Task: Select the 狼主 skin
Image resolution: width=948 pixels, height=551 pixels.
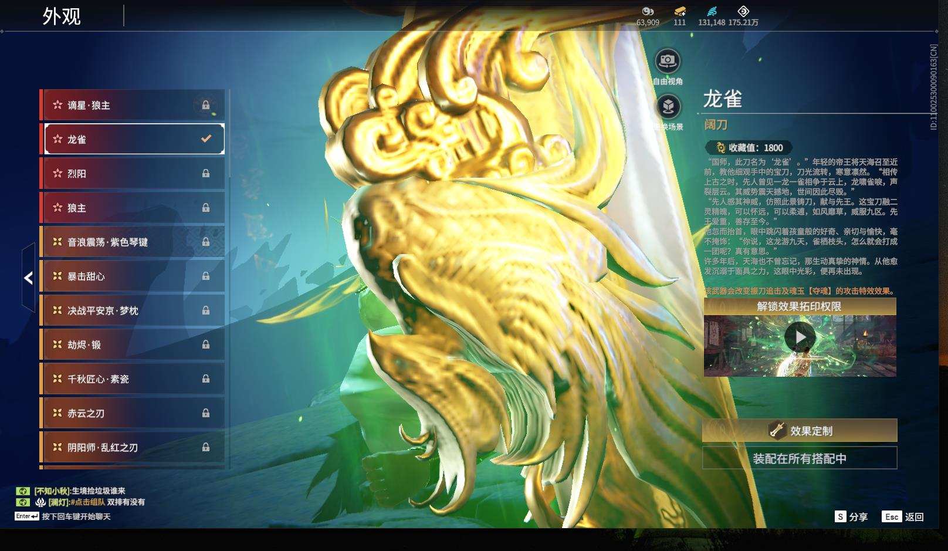Action: click(x=133, y=208)
